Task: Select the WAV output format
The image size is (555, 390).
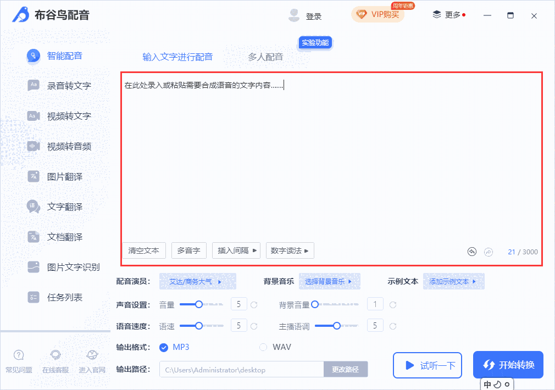Action: pos(263,347)
